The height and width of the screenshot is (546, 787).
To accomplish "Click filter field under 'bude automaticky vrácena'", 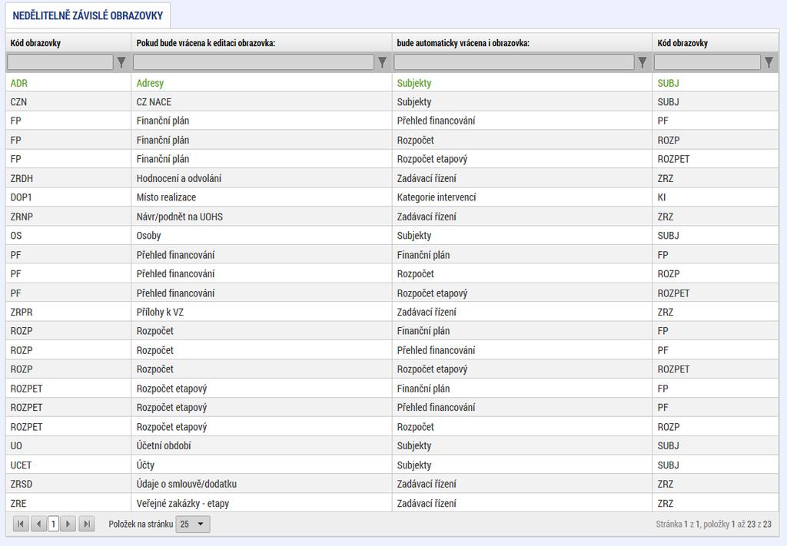I will tap(514, 62).
